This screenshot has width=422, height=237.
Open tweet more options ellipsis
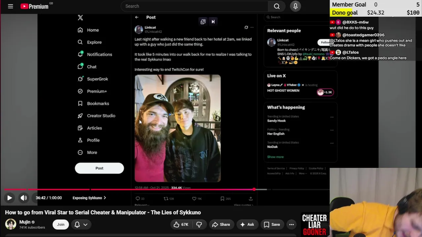coord(252,27)
